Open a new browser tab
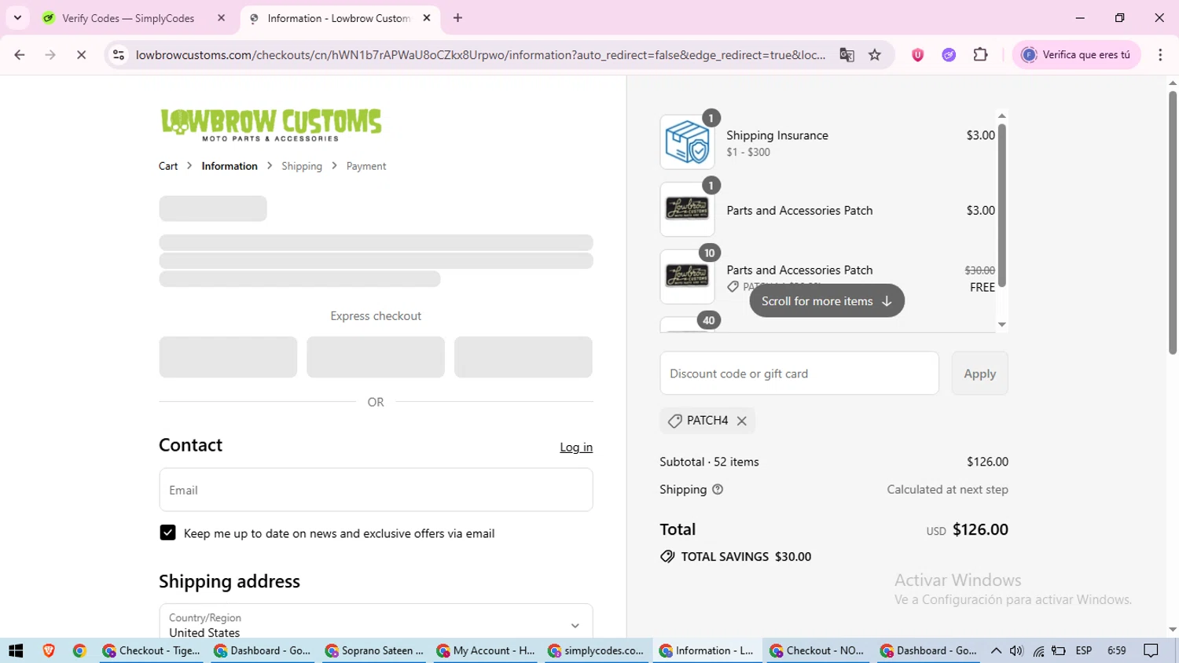 pyautogui.click(x=457, y=18)
